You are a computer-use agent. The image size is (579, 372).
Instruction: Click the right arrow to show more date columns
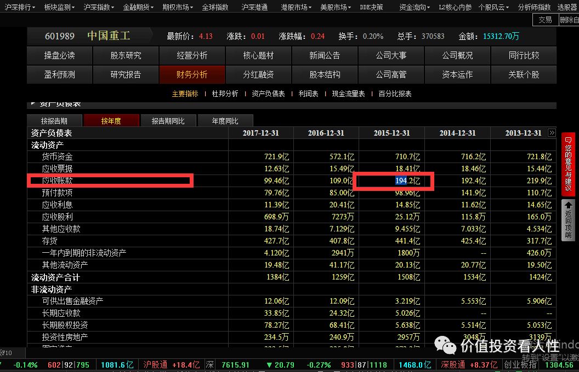coord(553,133)
